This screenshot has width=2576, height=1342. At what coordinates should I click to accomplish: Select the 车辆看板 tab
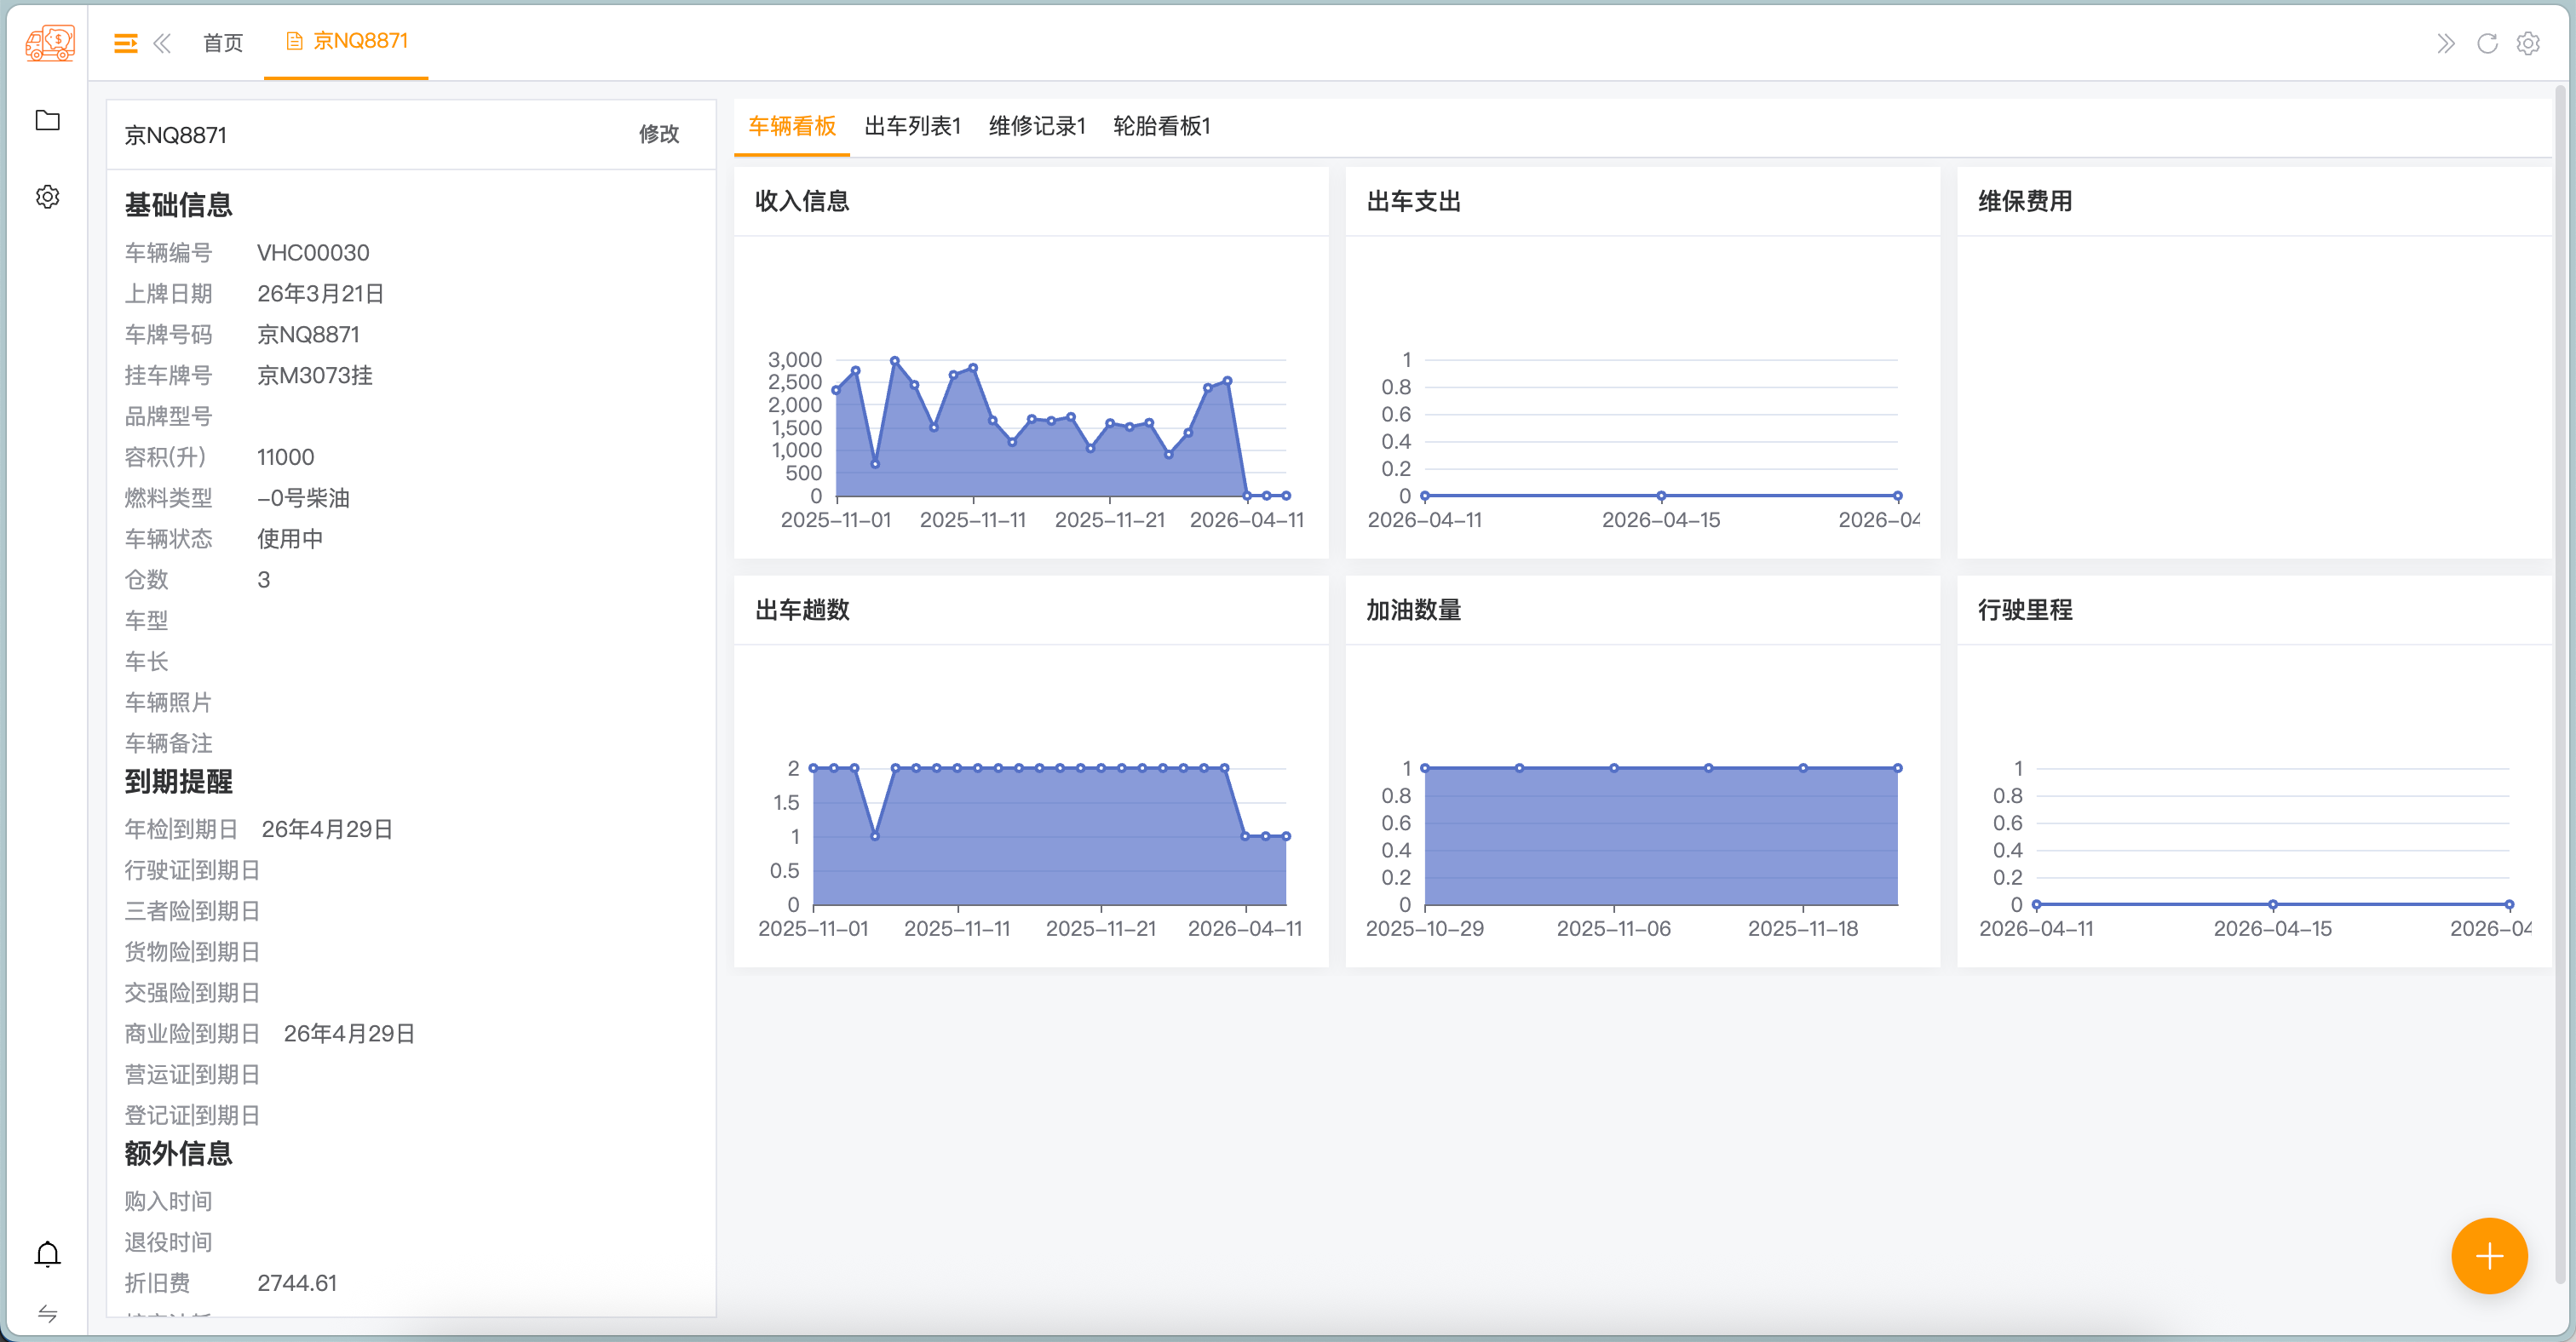(x=791, y=126)
